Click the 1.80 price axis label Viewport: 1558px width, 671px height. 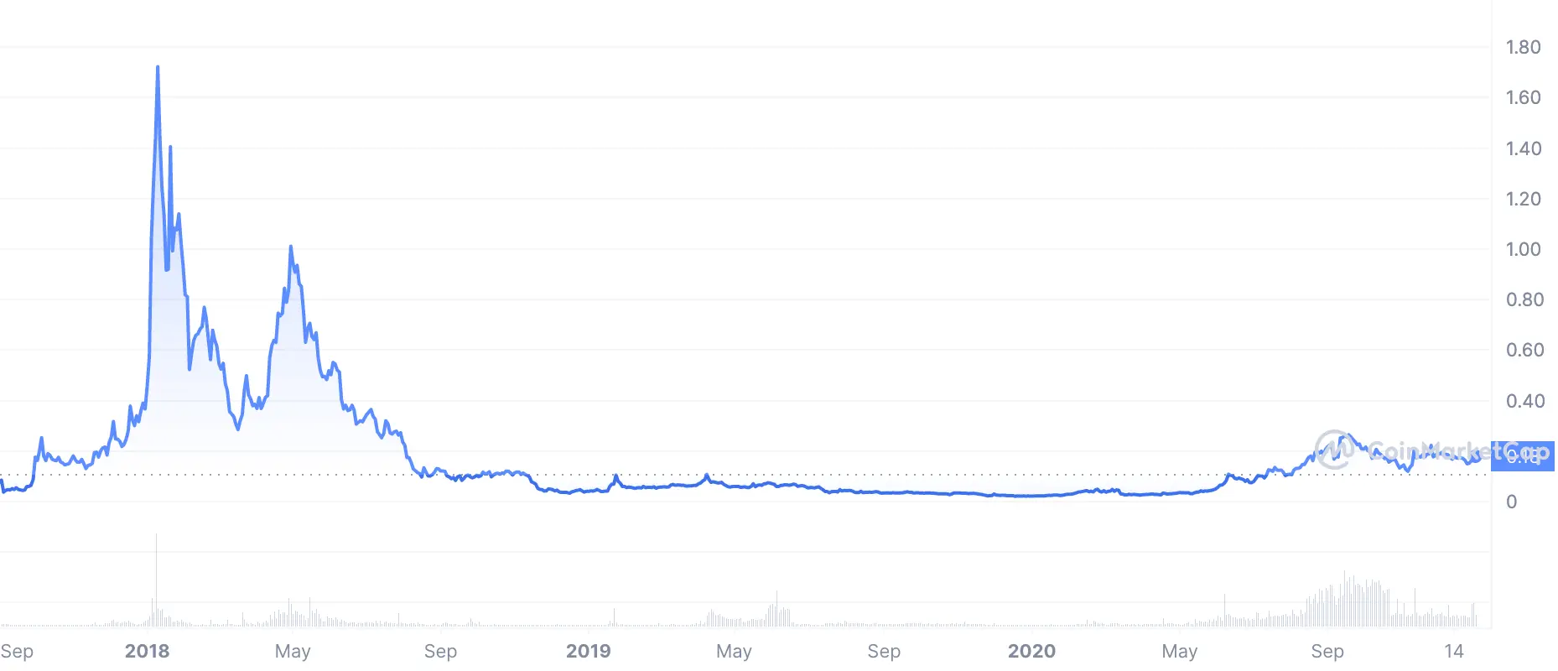pos(1524,47)
